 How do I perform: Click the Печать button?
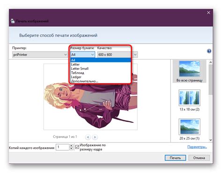(x=175, y=158)
